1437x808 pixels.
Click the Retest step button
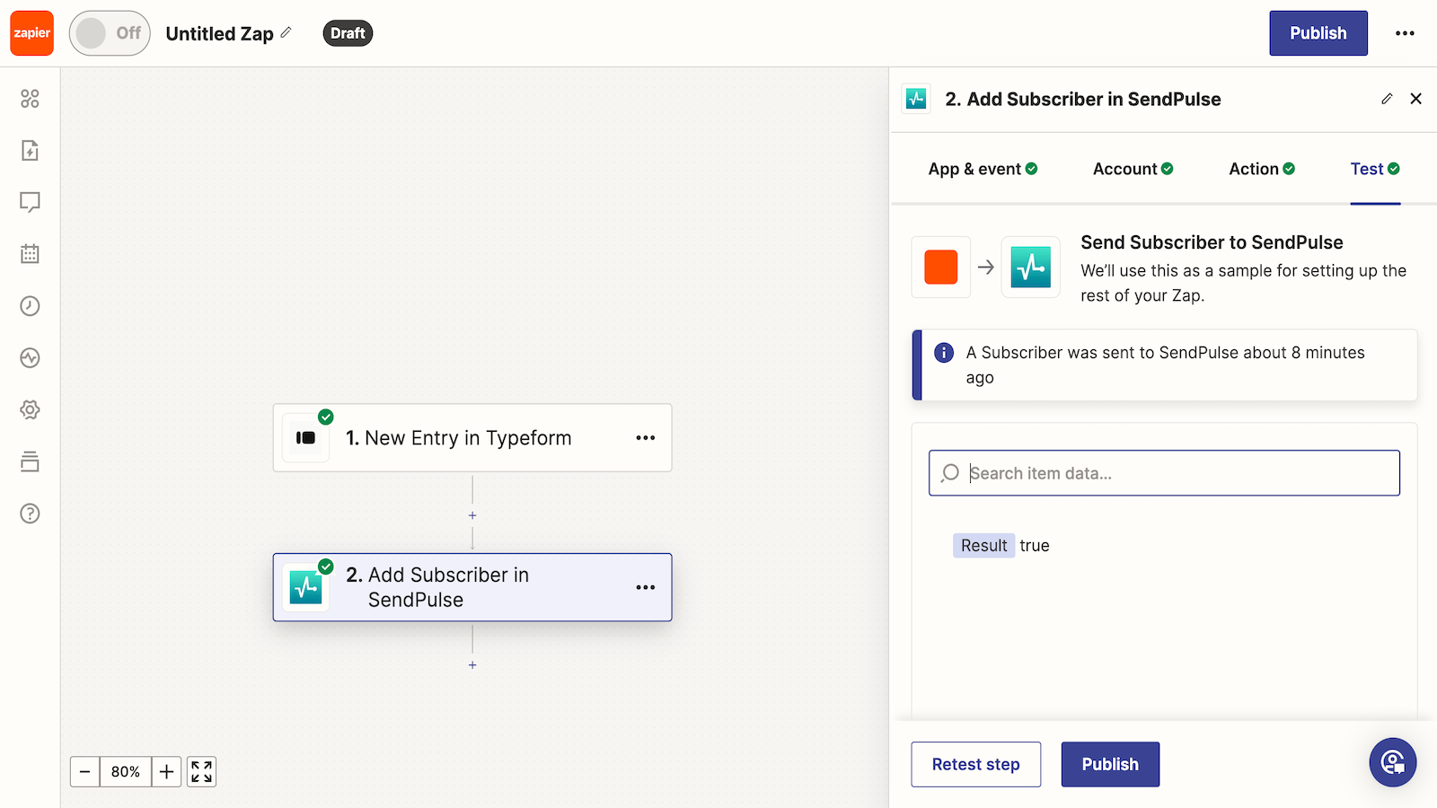[x=975, y=764]
